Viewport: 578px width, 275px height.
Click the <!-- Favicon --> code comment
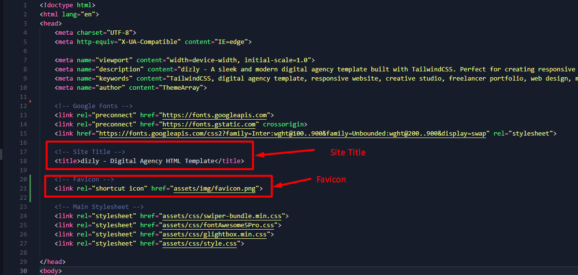click(x=85, y=179)
